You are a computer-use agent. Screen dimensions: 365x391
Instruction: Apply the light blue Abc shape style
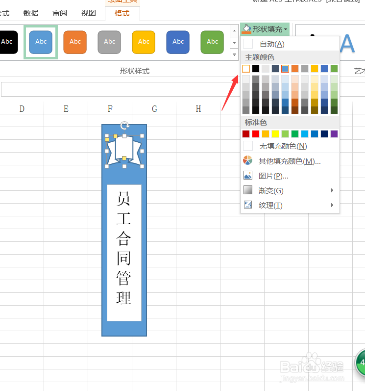tap(41, 42)
